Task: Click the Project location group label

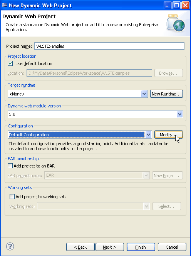Action: point(22,56)
